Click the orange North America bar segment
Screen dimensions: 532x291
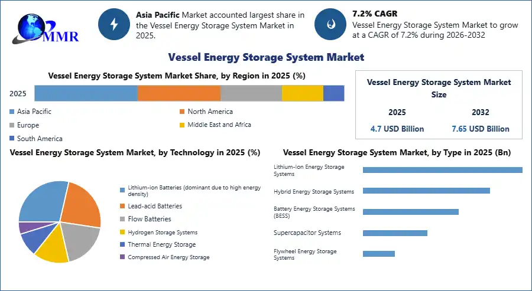pyautogui.click(x=179, y=93)
